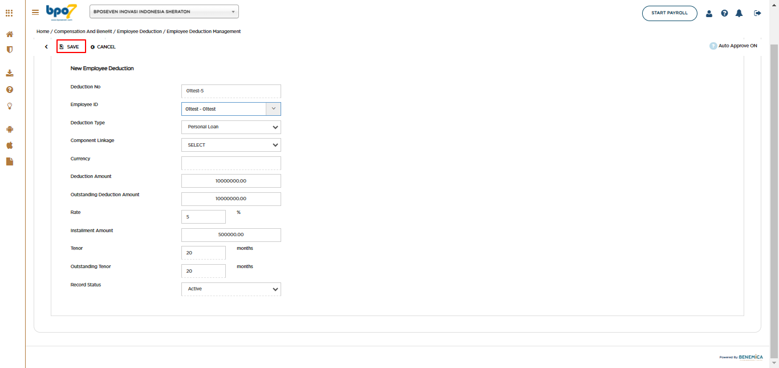Click the CANCEL button
This screenshot has width=779, height=368.
pyautogui.click(x=103, y=47)
